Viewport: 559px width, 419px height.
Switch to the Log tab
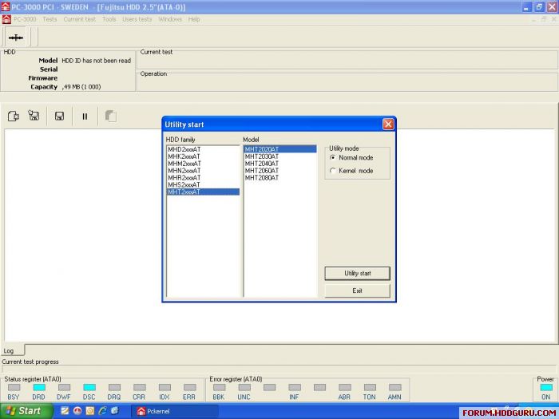tap(13, 350)
